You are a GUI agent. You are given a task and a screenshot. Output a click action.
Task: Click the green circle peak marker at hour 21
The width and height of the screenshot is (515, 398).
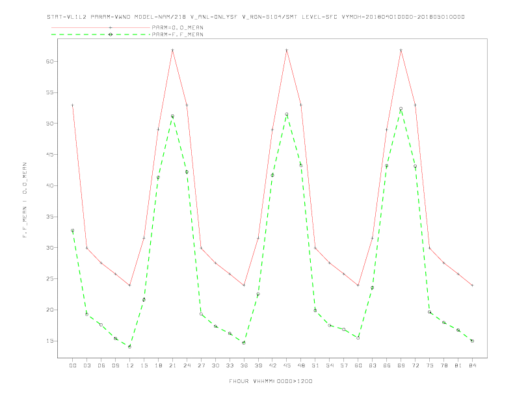172,116
